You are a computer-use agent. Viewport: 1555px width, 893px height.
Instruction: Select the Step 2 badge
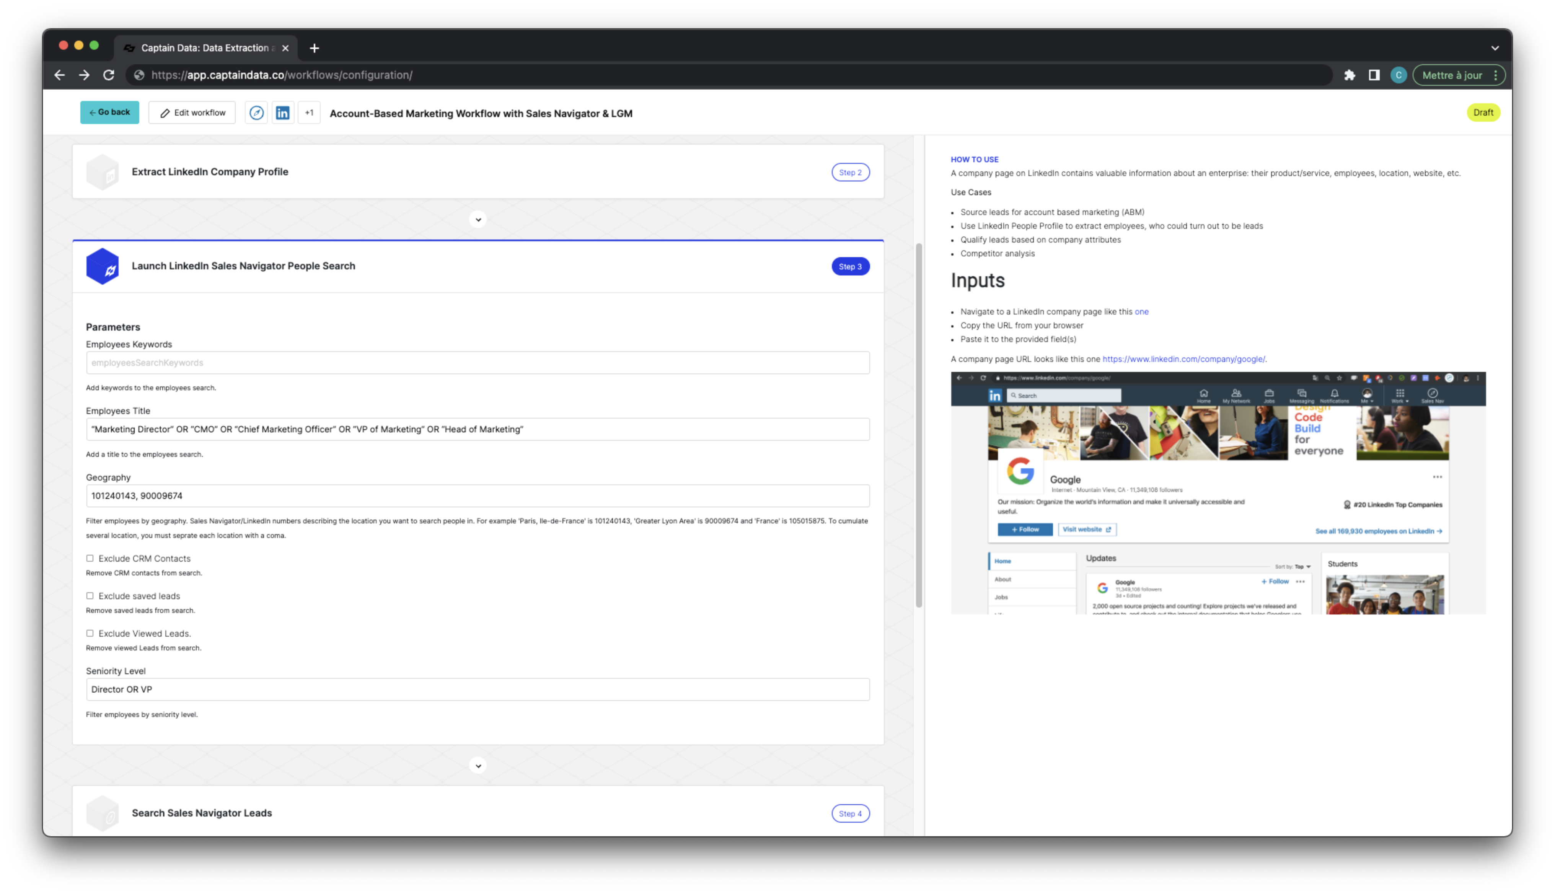[850, 172]
